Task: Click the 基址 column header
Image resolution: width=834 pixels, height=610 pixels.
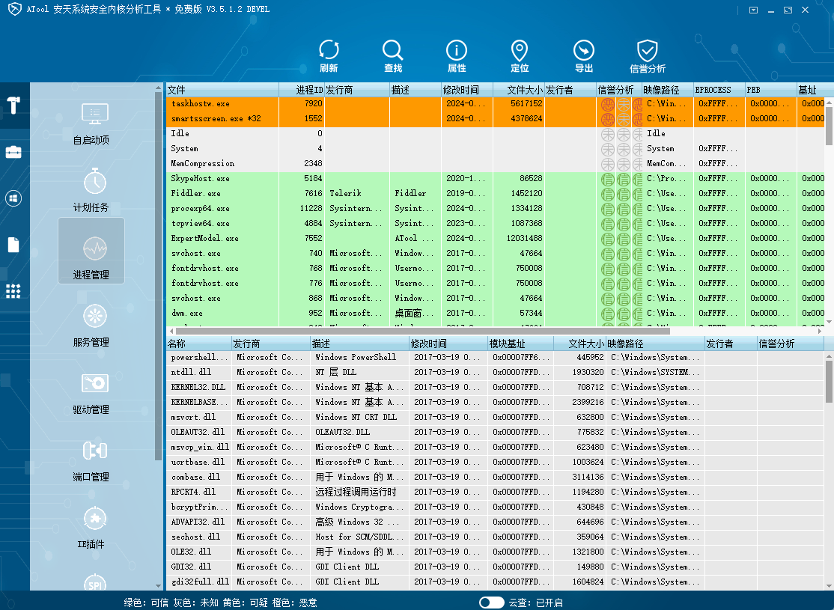Action: tap(811, 90)
